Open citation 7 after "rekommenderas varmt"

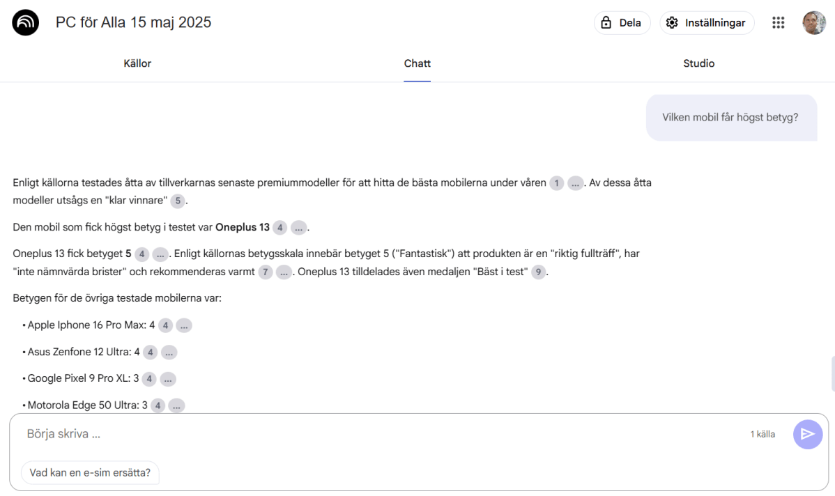pos(266,272)
